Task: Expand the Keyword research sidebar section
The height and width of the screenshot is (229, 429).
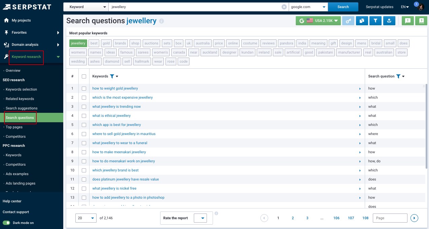Action: point(26,57)
